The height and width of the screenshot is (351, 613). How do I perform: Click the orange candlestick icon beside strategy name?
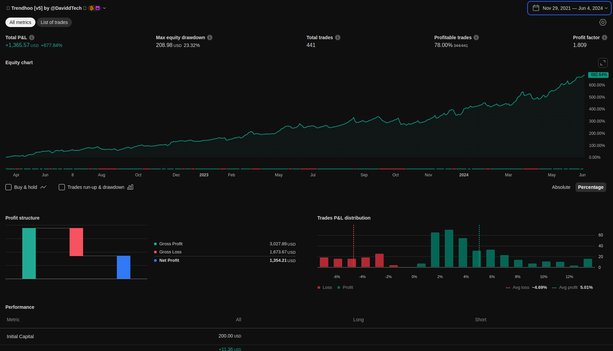(92, 8)
